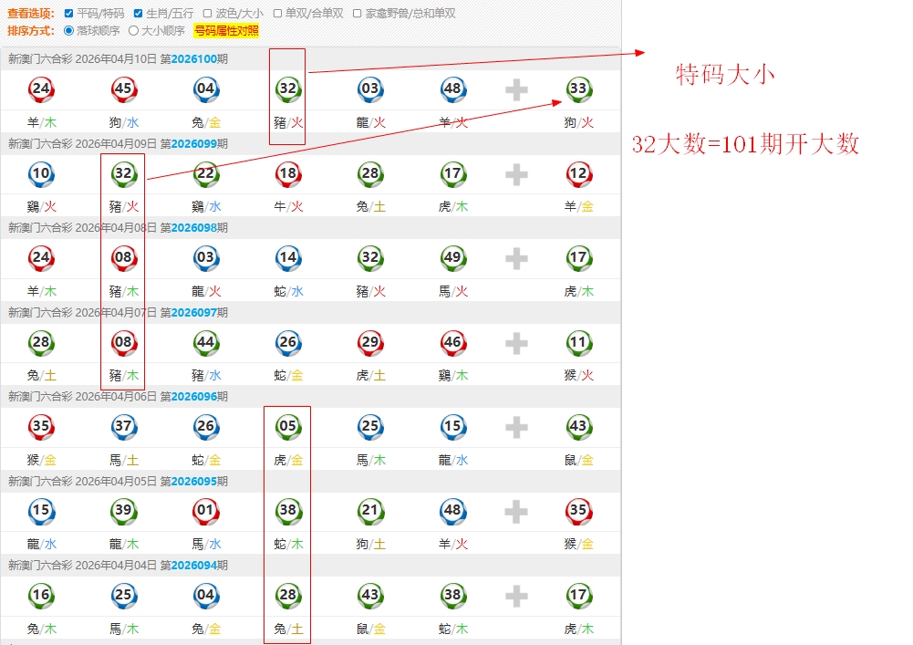
Task: Click the plus sign in period 2026096 row
Action: point(516,427)
